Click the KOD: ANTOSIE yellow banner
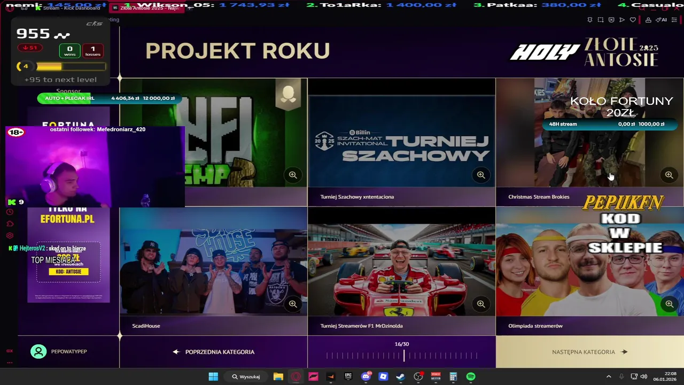Image resolution: width=684 pixels, height=385 pixels. point(68,272)
